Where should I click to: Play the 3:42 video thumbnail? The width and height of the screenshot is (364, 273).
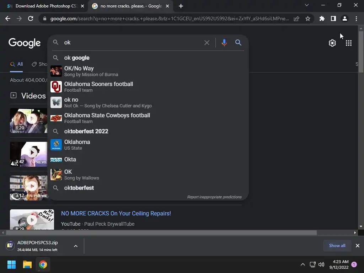28,154
